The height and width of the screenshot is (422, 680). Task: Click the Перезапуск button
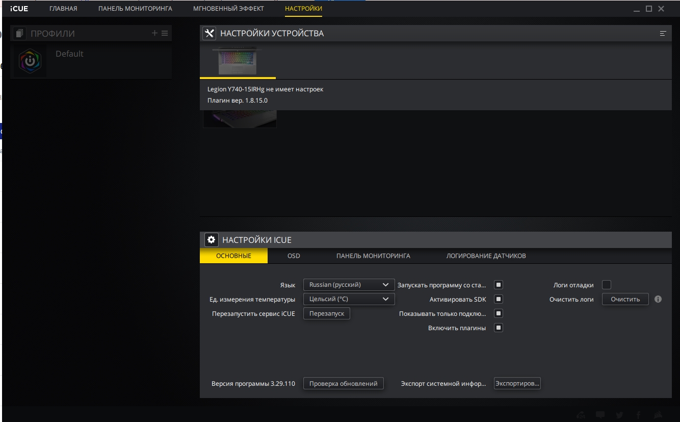click(327, 313)
